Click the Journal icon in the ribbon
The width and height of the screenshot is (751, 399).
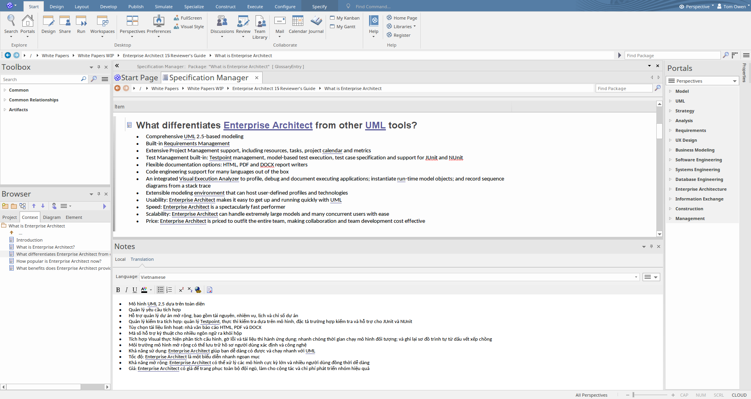(316, 24)
